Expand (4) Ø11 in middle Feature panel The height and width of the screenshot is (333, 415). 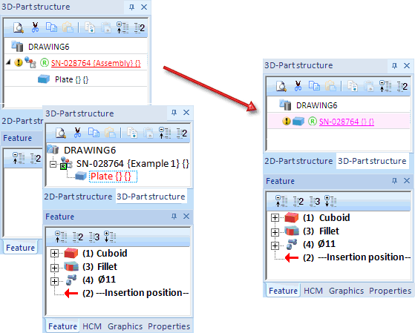(x=54, y=281)
